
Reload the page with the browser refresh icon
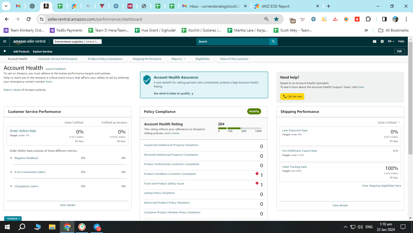pos(29,19)
